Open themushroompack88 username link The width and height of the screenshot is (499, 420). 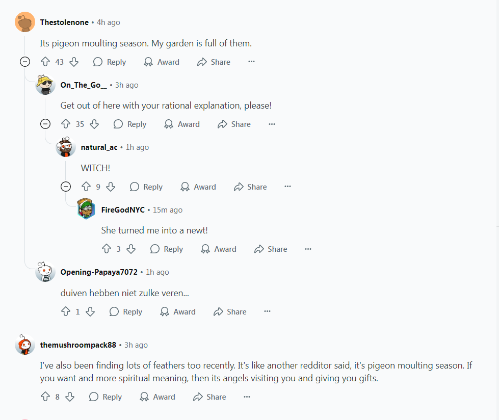pyautogui.click(x=78, y=345)
